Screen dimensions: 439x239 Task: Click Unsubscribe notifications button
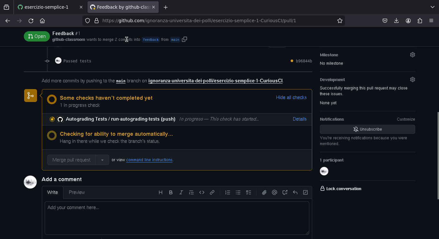pos(367,129)
